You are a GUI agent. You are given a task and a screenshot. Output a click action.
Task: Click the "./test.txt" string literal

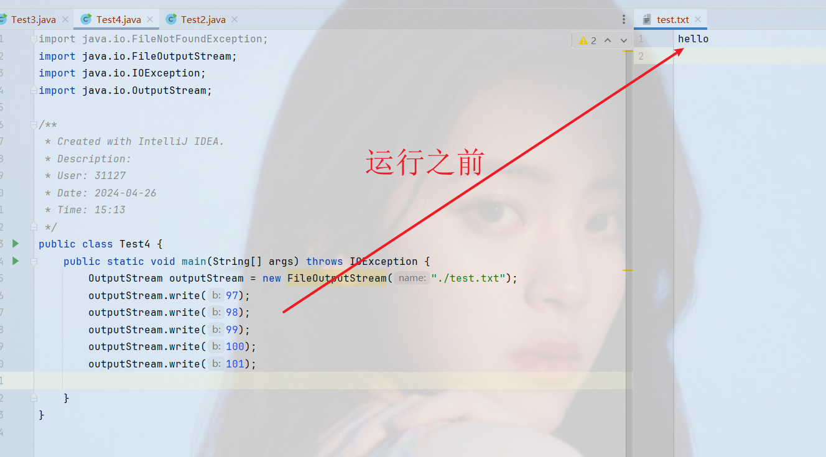[x=468, y=278]
